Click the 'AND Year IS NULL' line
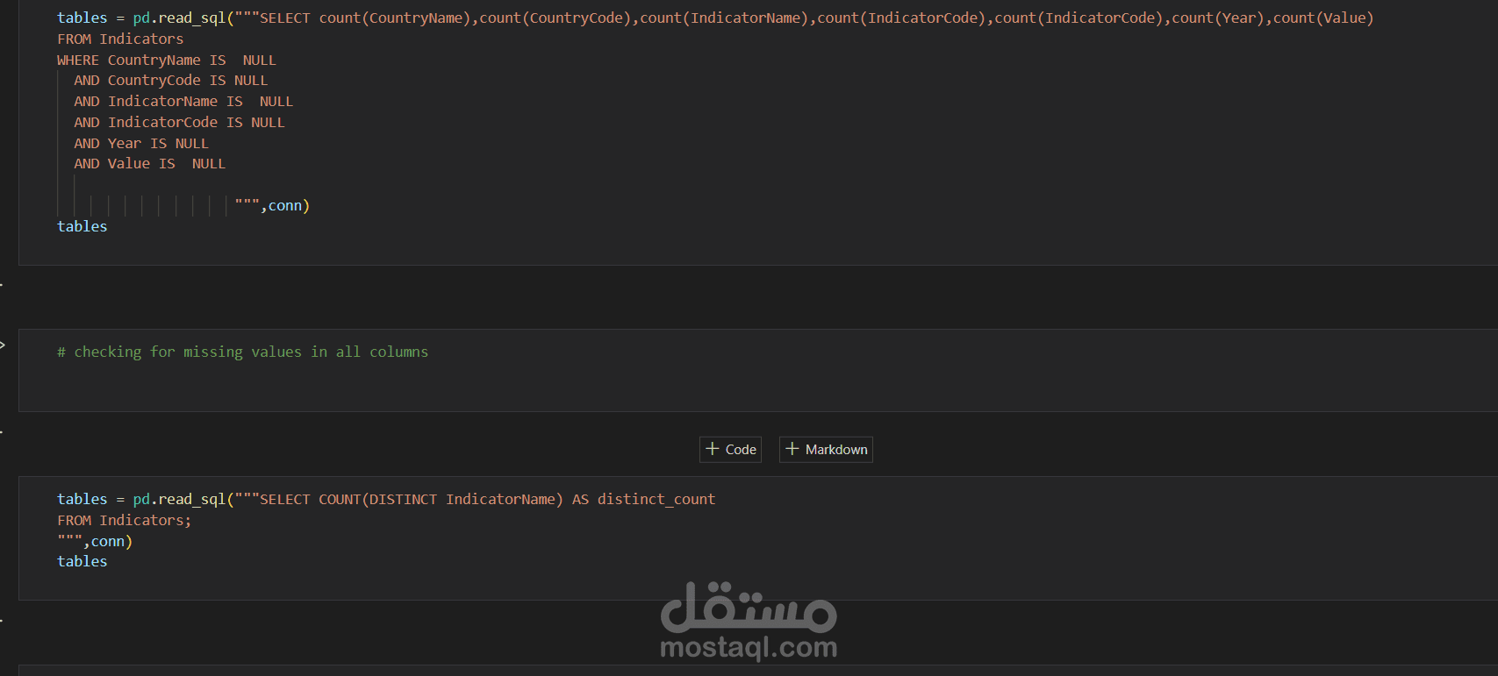1498x676 pixels. (141, 144)
